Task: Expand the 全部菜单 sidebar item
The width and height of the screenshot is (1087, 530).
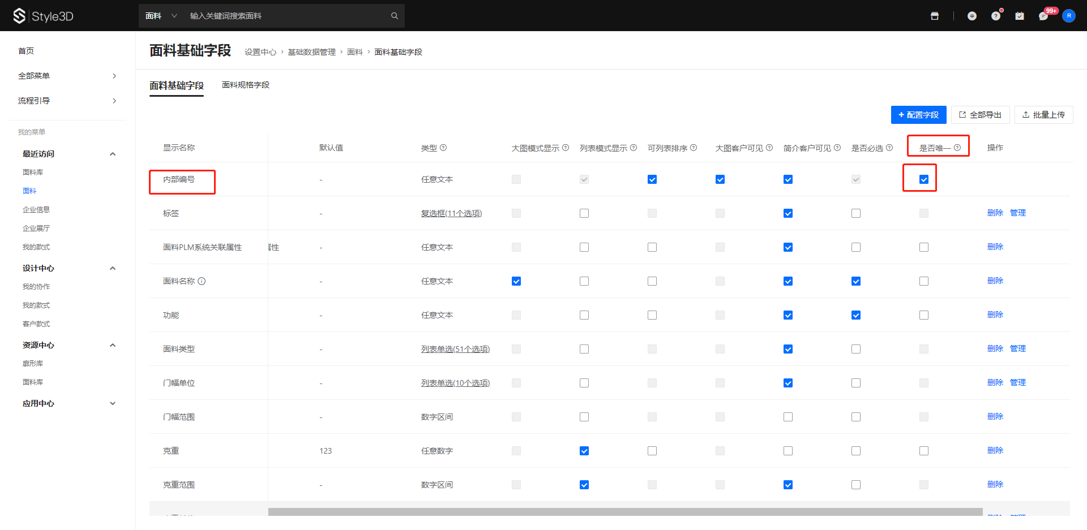Action: (67, 76)
